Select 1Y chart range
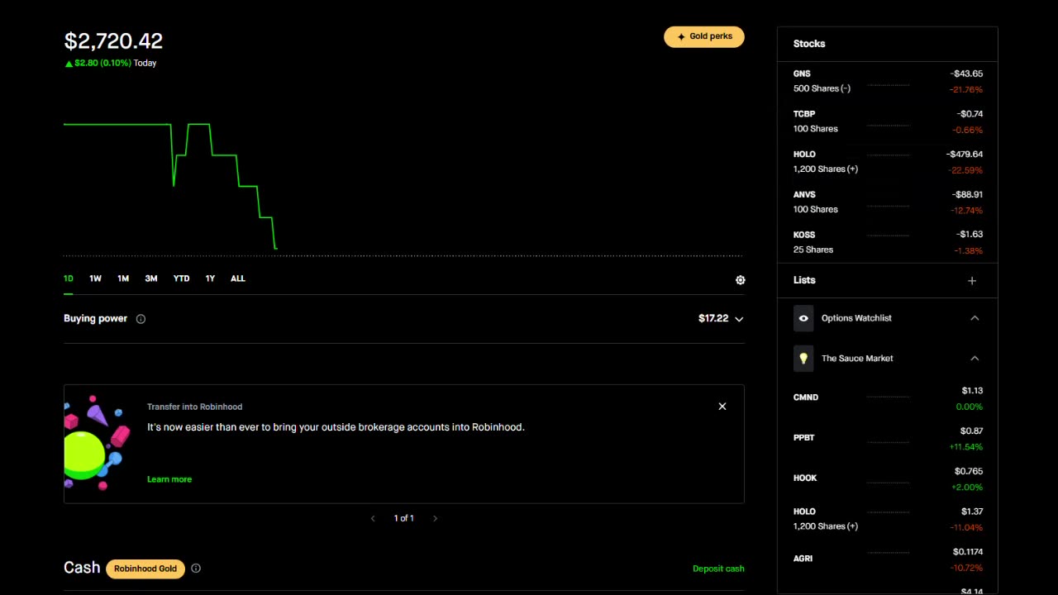The width and height of the screenshot is (1058, 595). (210, 278)
